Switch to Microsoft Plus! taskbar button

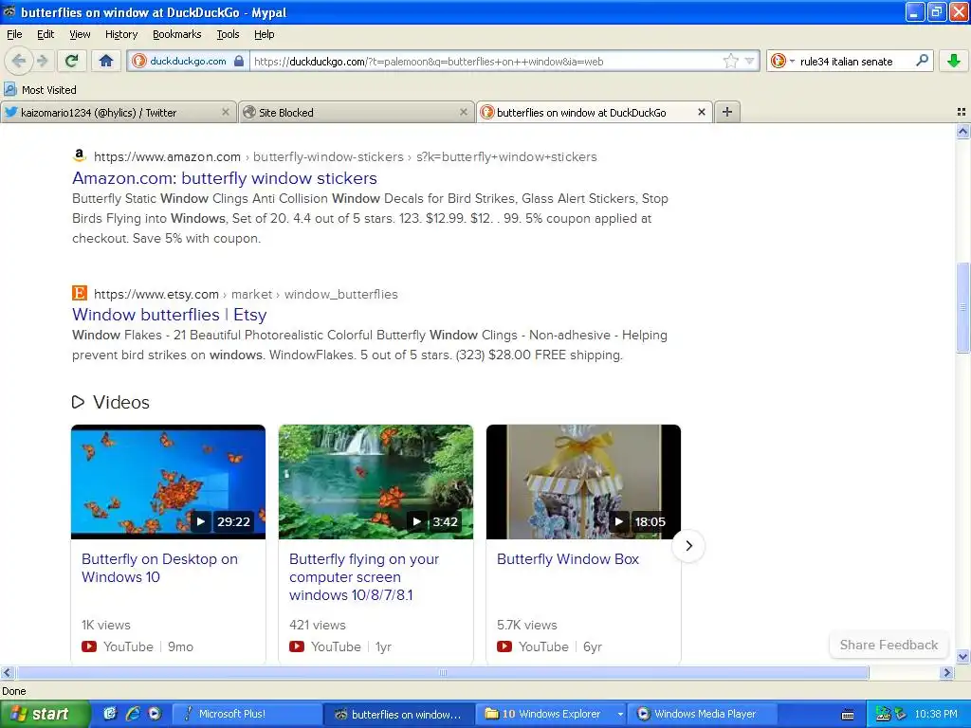pos(246,714)
